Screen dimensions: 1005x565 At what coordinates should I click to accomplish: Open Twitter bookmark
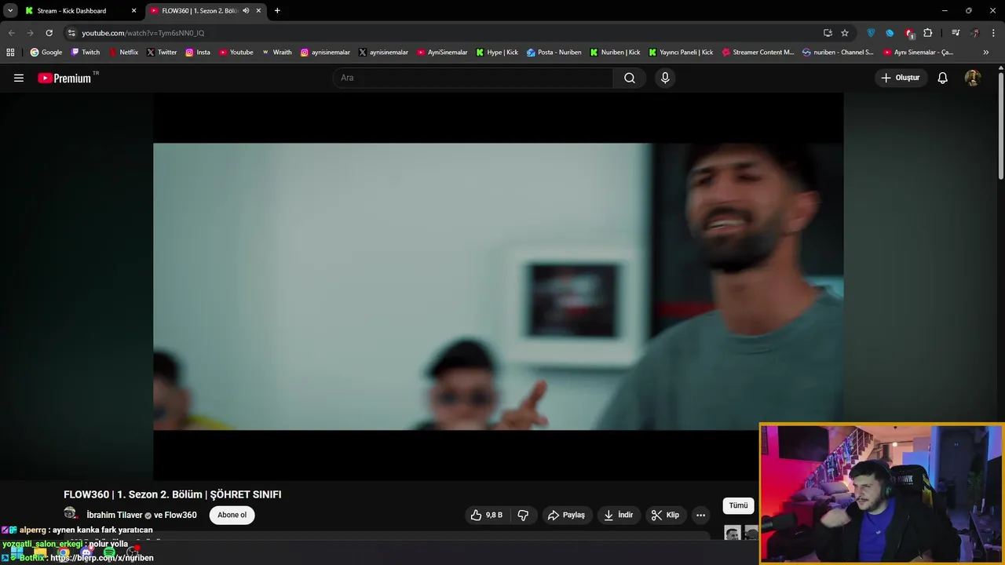[x=162, y=53]
